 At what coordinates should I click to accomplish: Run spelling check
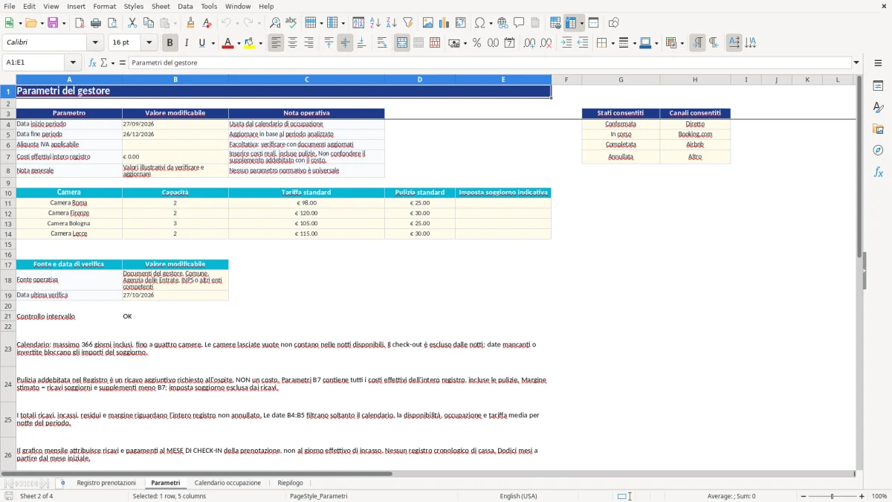[x=291, y=23]
